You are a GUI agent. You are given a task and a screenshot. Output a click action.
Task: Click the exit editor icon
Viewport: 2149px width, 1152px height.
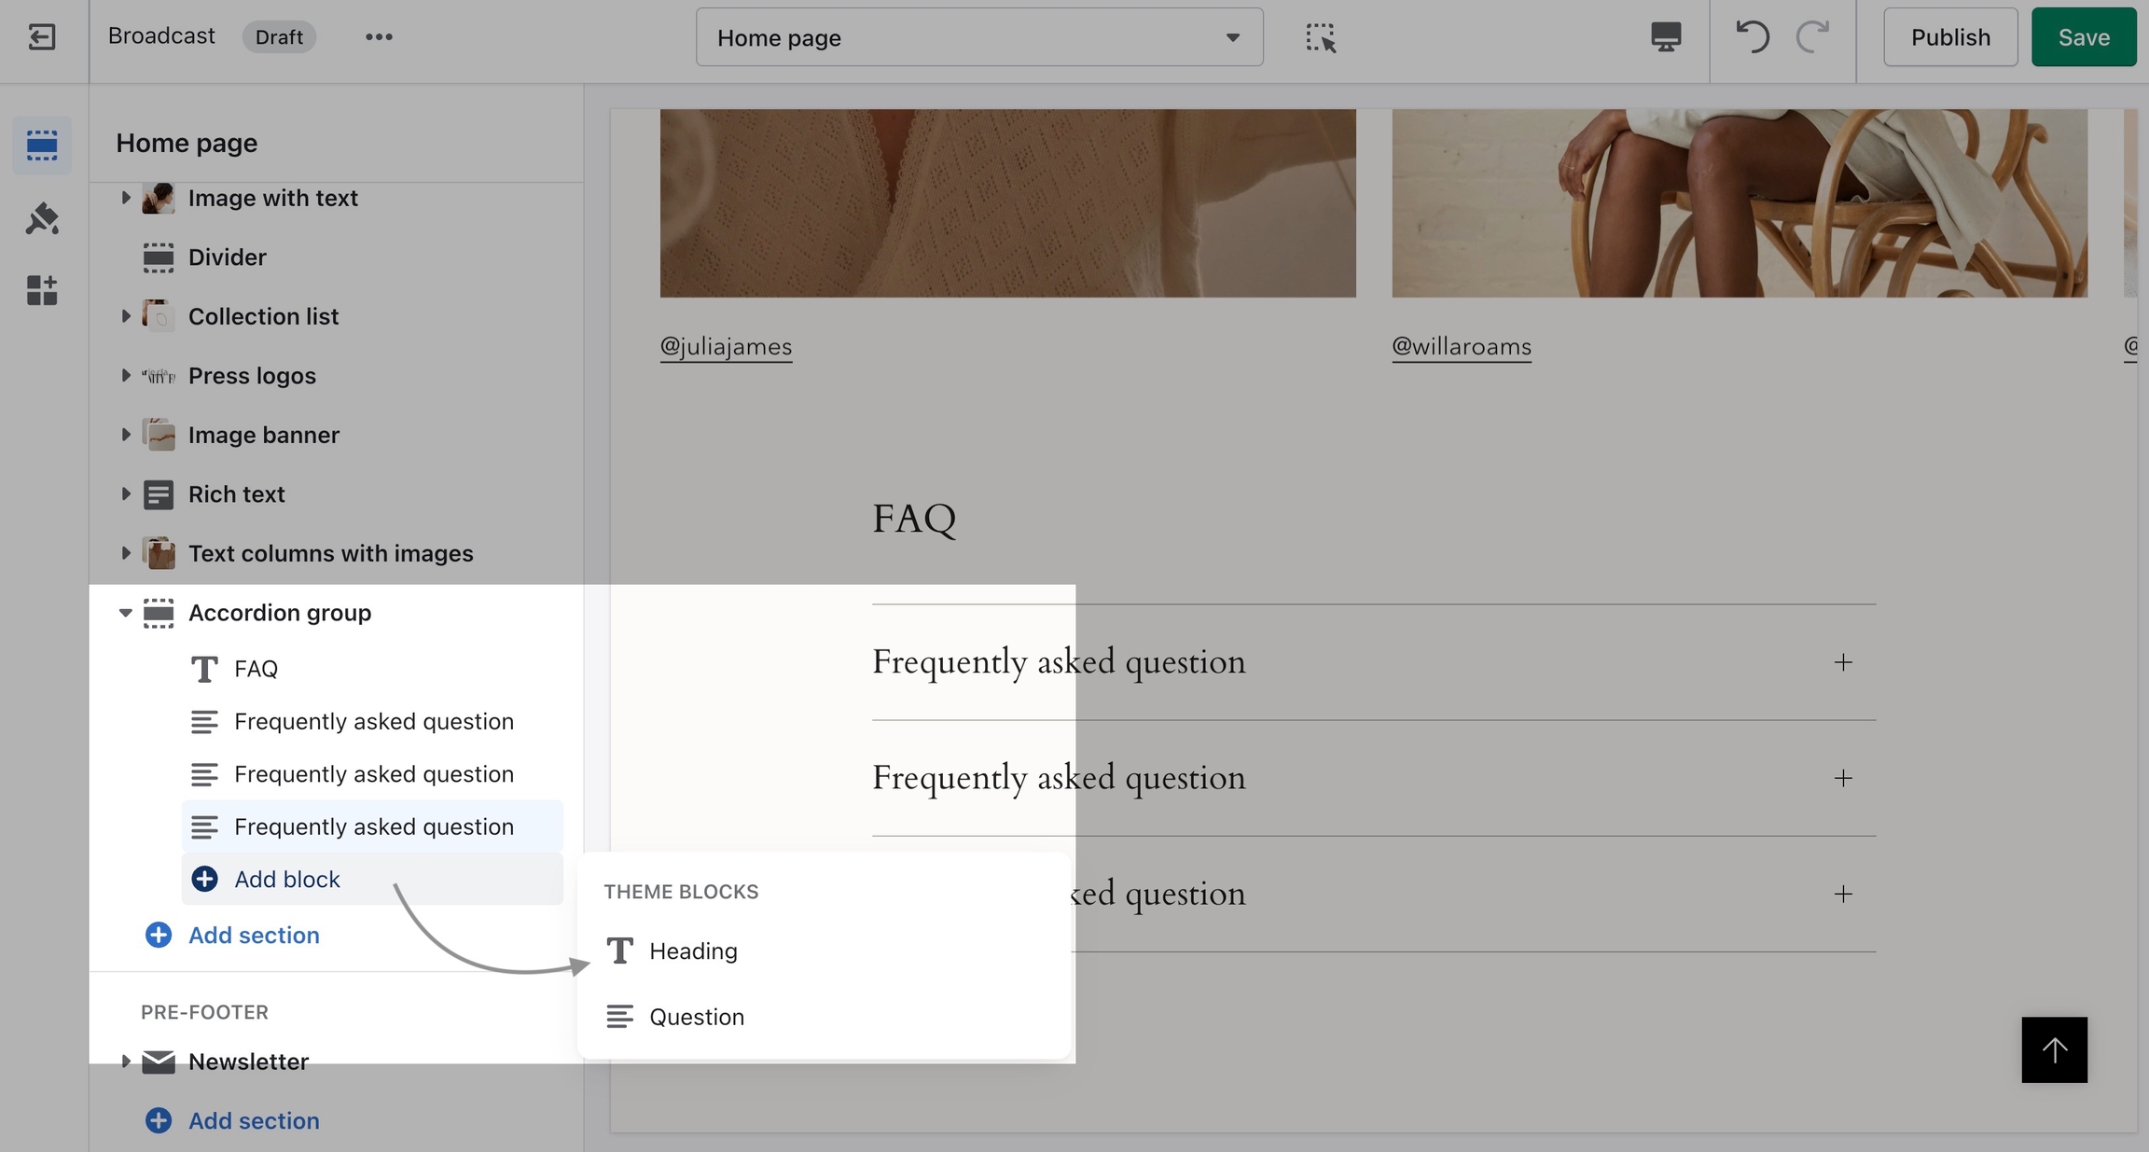click(42, 37)
